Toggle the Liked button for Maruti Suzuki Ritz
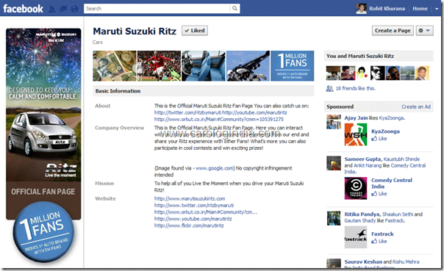 coord(195,31)
